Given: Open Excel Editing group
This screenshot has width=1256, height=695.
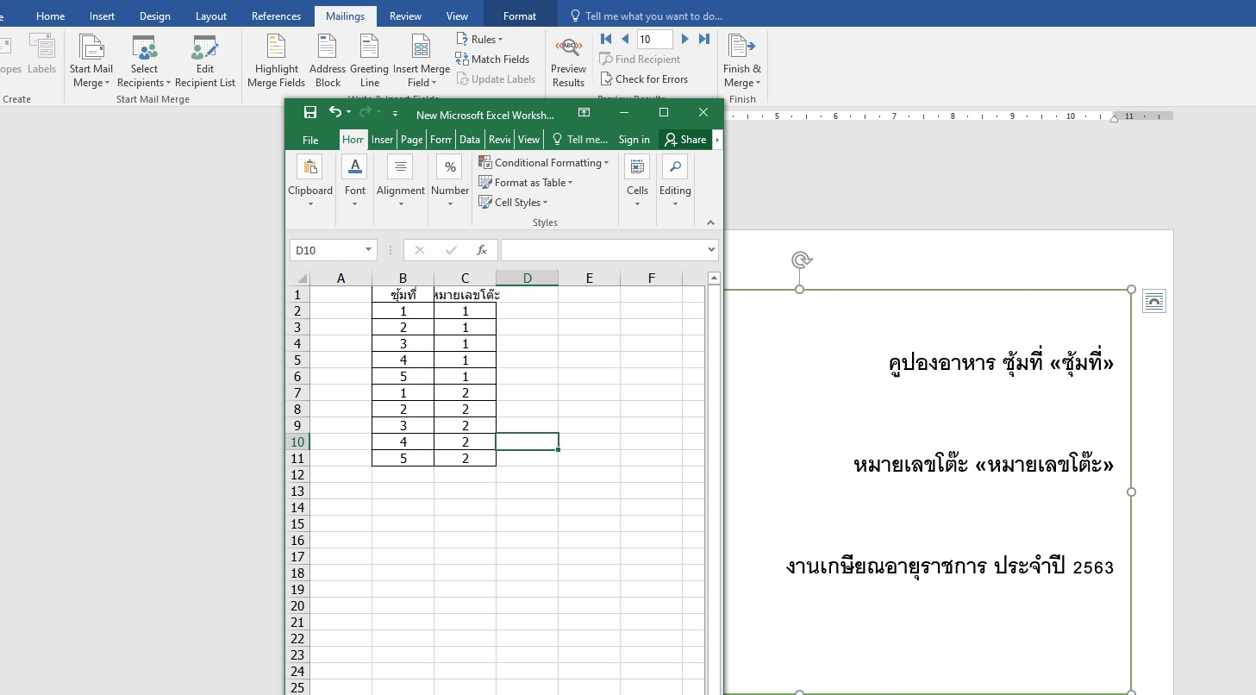Looking at the screenshot, I should tap(675, 182).
